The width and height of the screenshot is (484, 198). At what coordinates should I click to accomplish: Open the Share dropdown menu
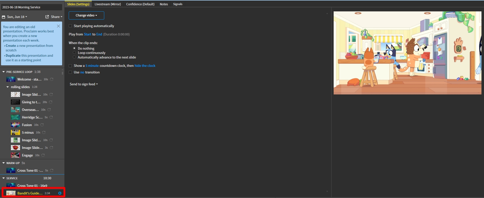(57, 17)
